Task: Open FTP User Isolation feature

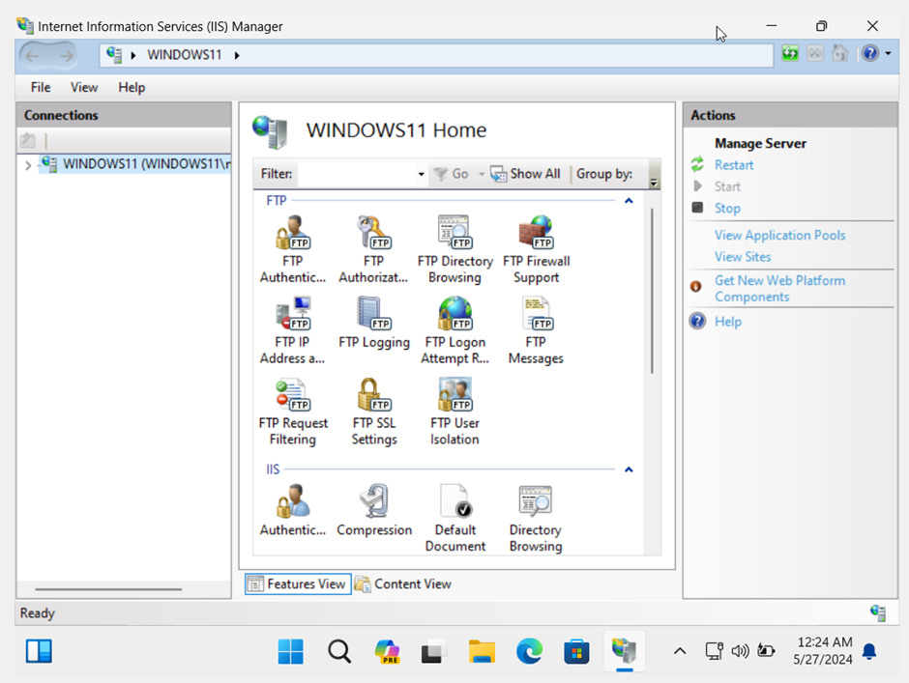Action: (x=455, y=412)
